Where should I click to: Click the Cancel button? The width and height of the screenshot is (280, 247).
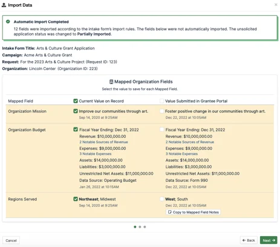11,240
